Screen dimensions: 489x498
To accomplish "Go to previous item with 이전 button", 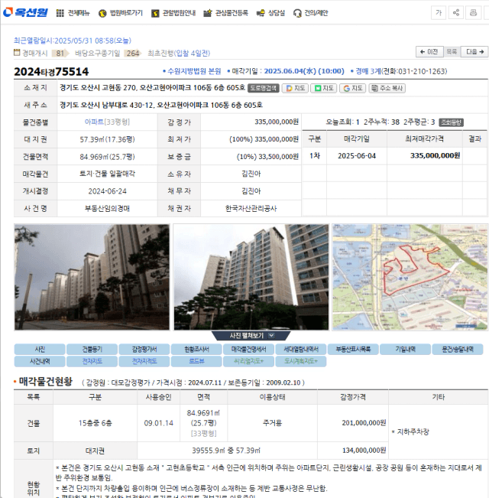I will tap(429, 52).
